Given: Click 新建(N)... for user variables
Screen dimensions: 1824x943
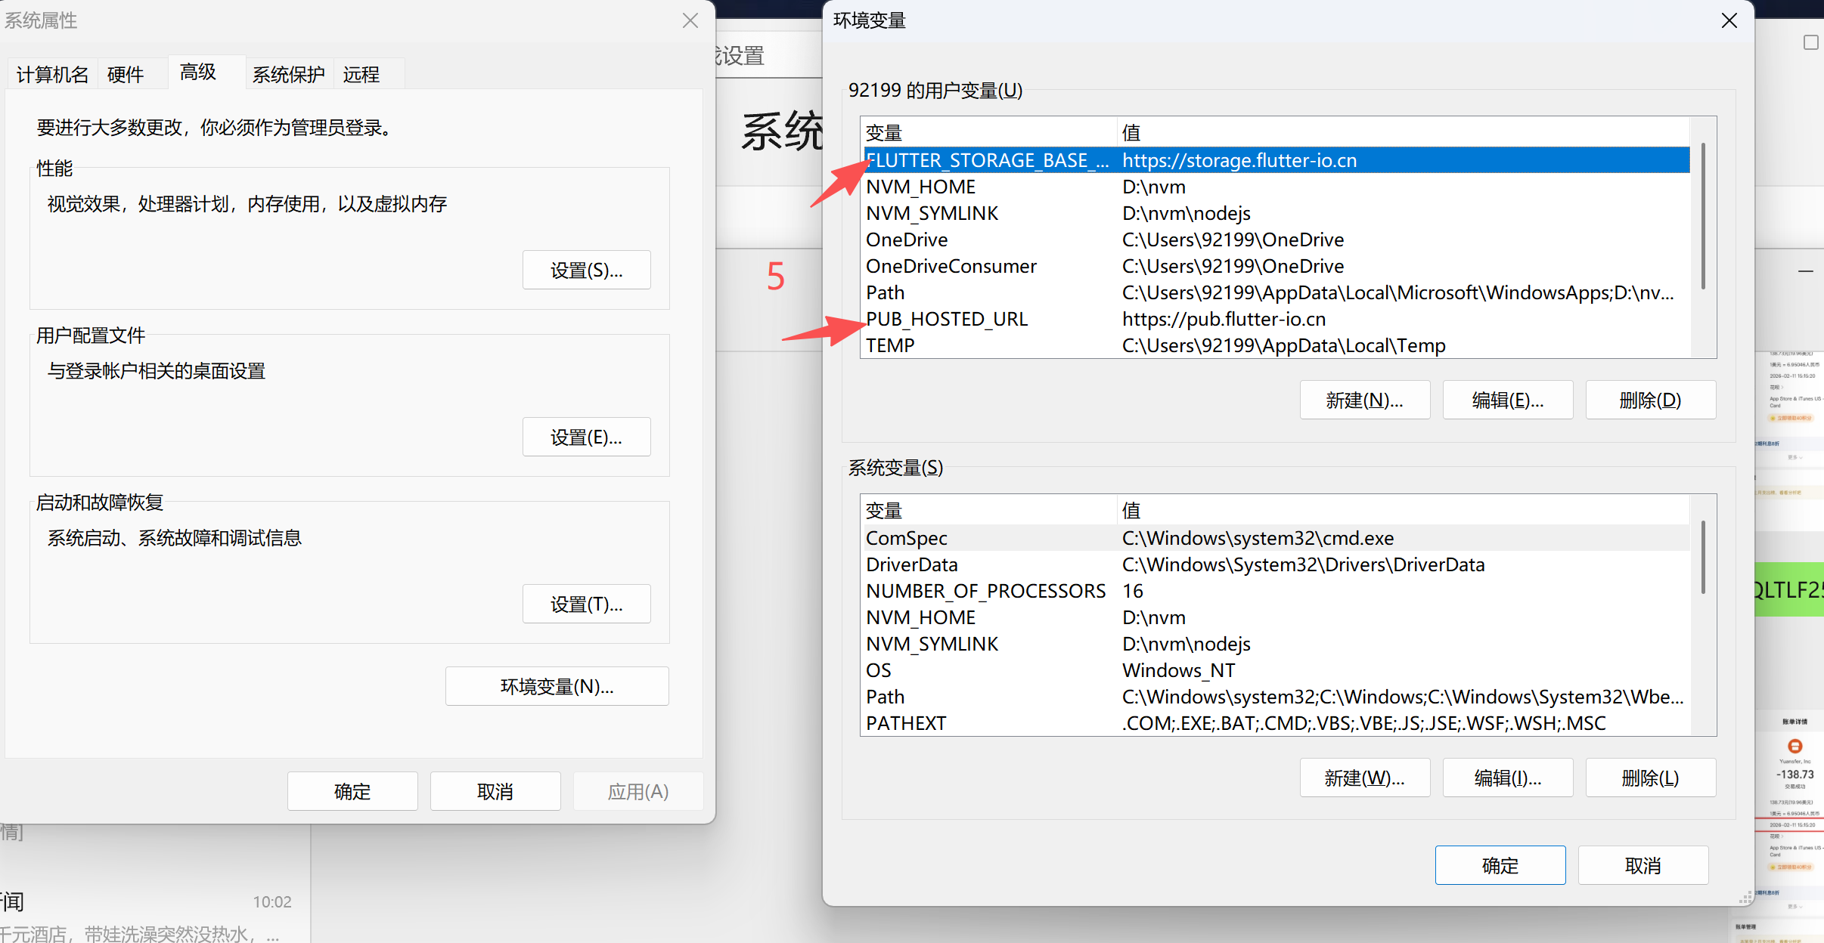Looking at the screenshot, I should coord(1364,400).
